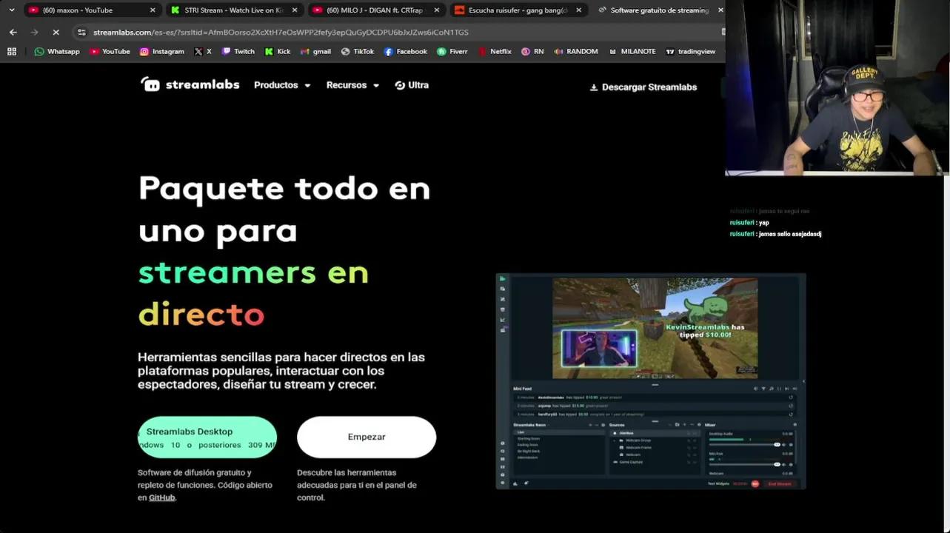This screenshot has width=950, height=533.
Task: Download Streamlabs Desktop via green button
Action: click(207, 437)
